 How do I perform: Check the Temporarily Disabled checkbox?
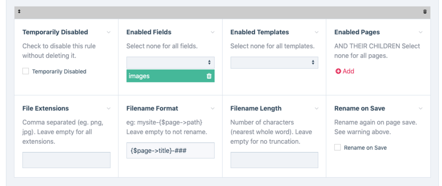click(x=26, y=71)
